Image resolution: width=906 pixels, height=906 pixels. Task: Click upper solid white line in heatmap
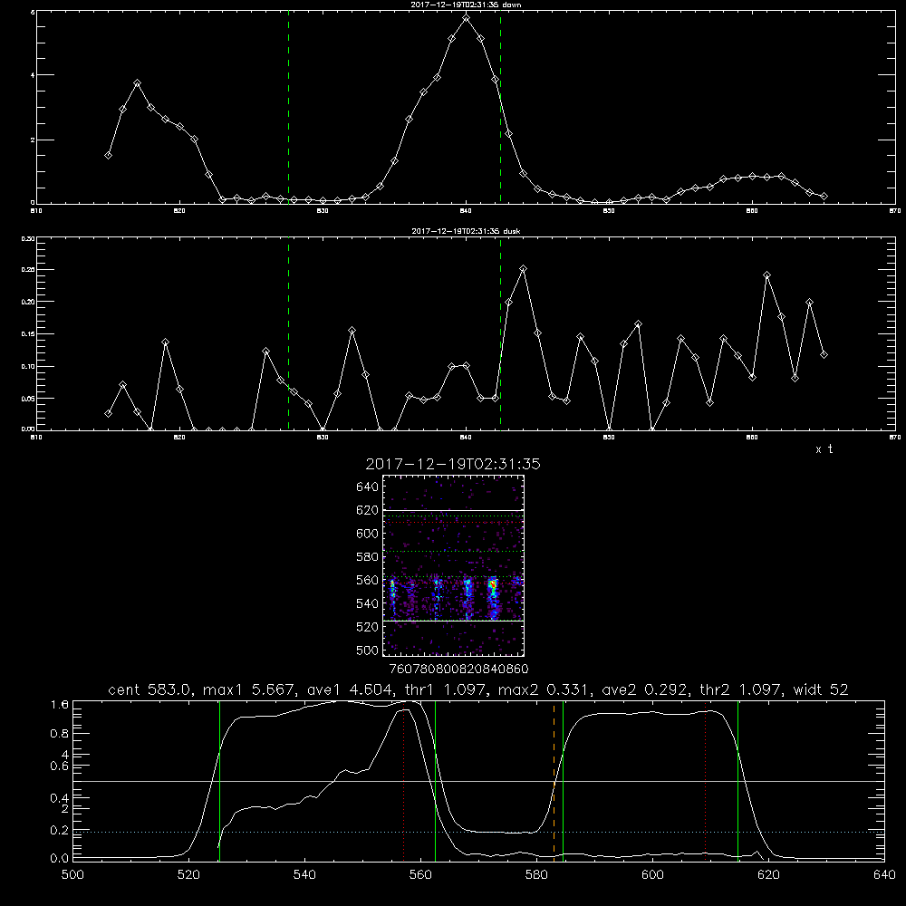pos(453,510)
